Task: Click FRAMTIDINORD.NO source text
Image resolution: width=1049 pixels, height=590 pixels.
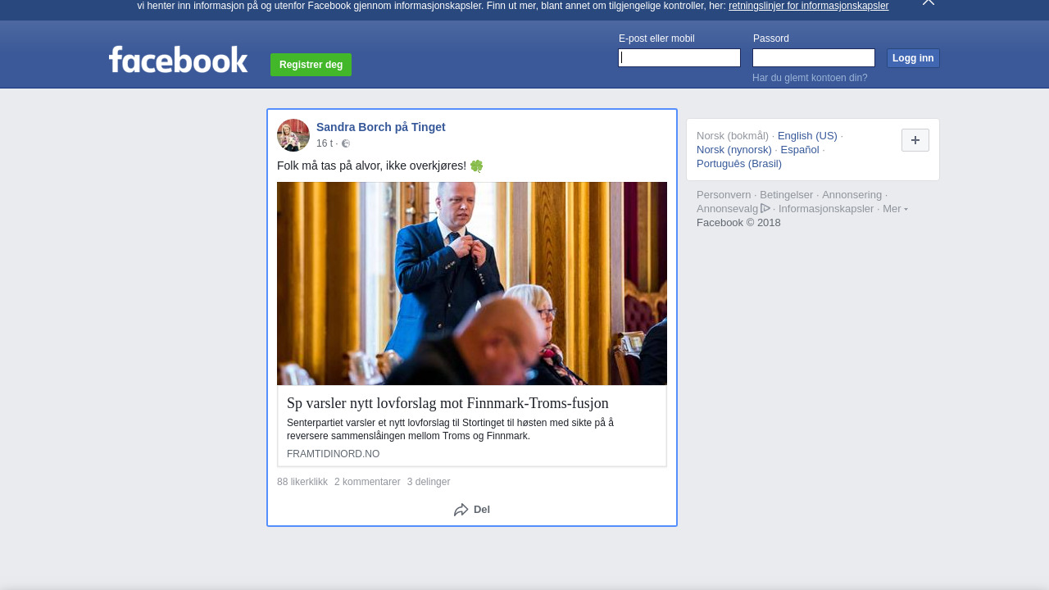Action: point(333,454)
